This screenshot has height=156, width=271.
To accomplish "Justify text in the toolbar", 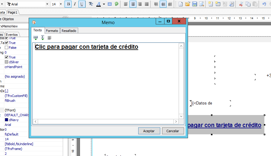I will [x=147, y=4].
